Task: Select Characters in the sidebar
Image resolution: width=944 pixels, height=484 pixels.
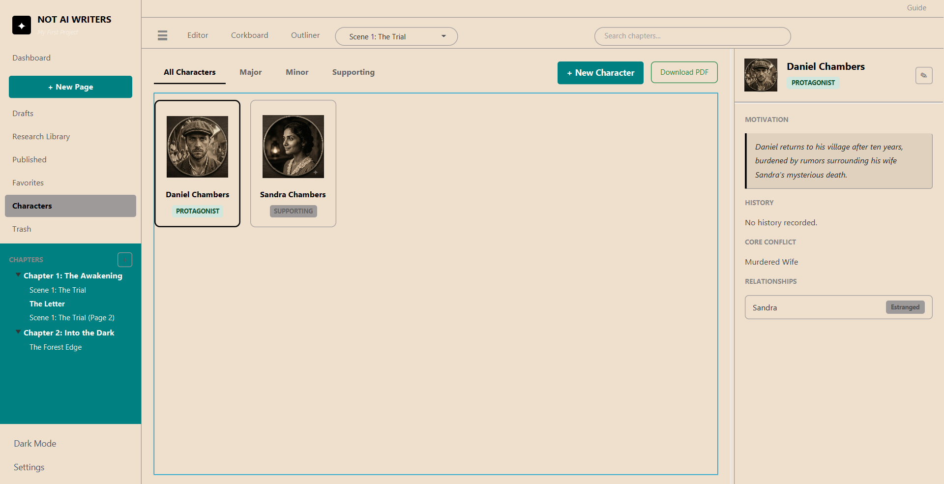Action: pyautogui.click(x=70, y=206)
